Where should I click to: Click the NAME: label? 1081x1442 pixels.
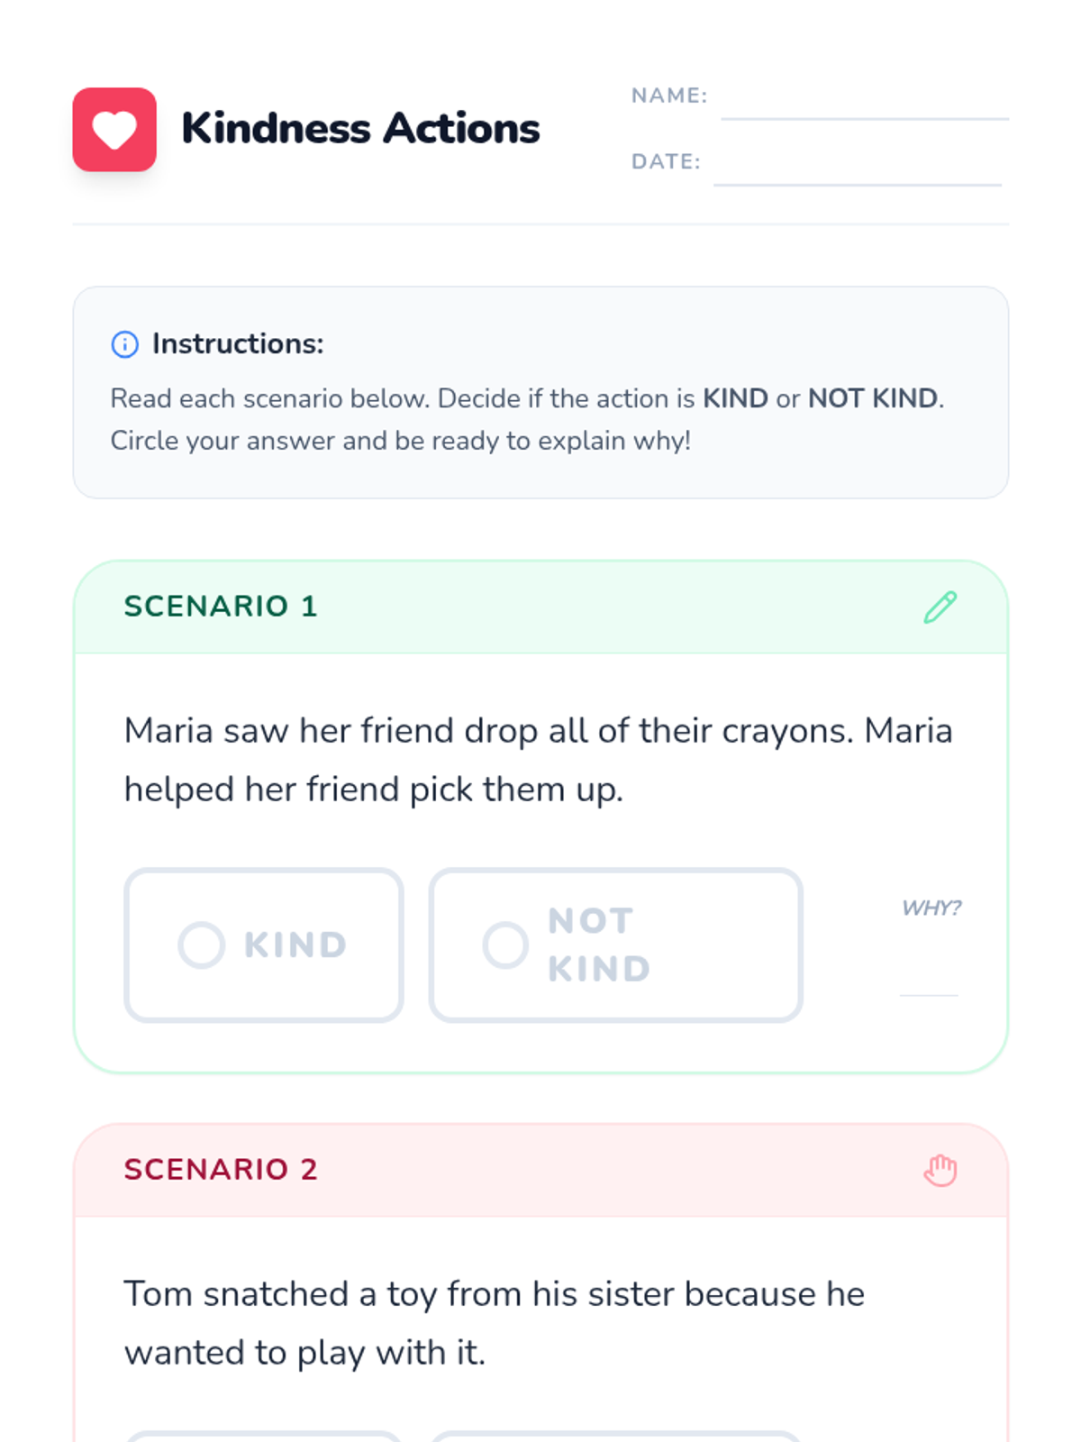tap(669, 96)
